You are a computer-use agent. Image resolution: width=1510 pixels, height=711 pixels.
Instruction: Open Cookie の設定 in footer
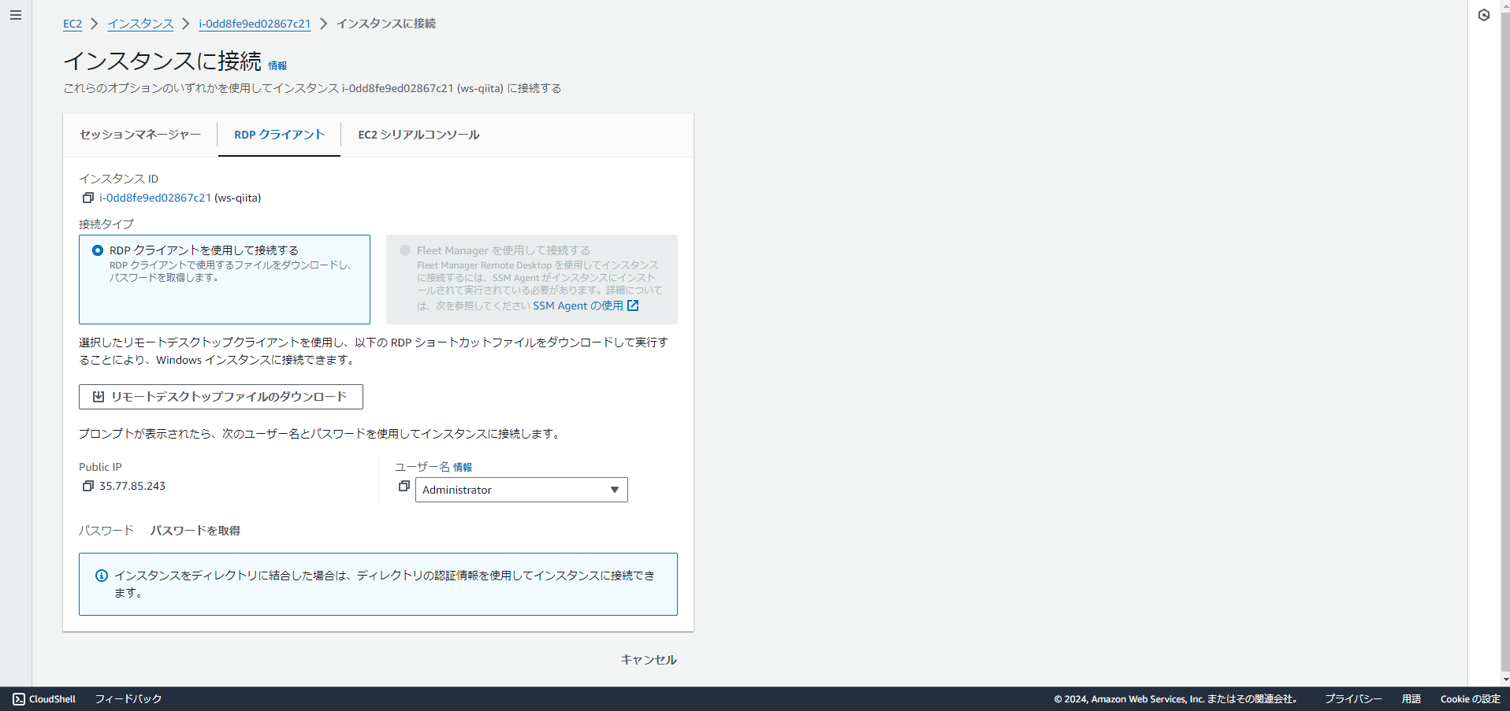1470,698
